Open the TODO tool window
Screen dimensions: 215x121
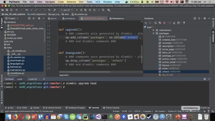(22, 108)
